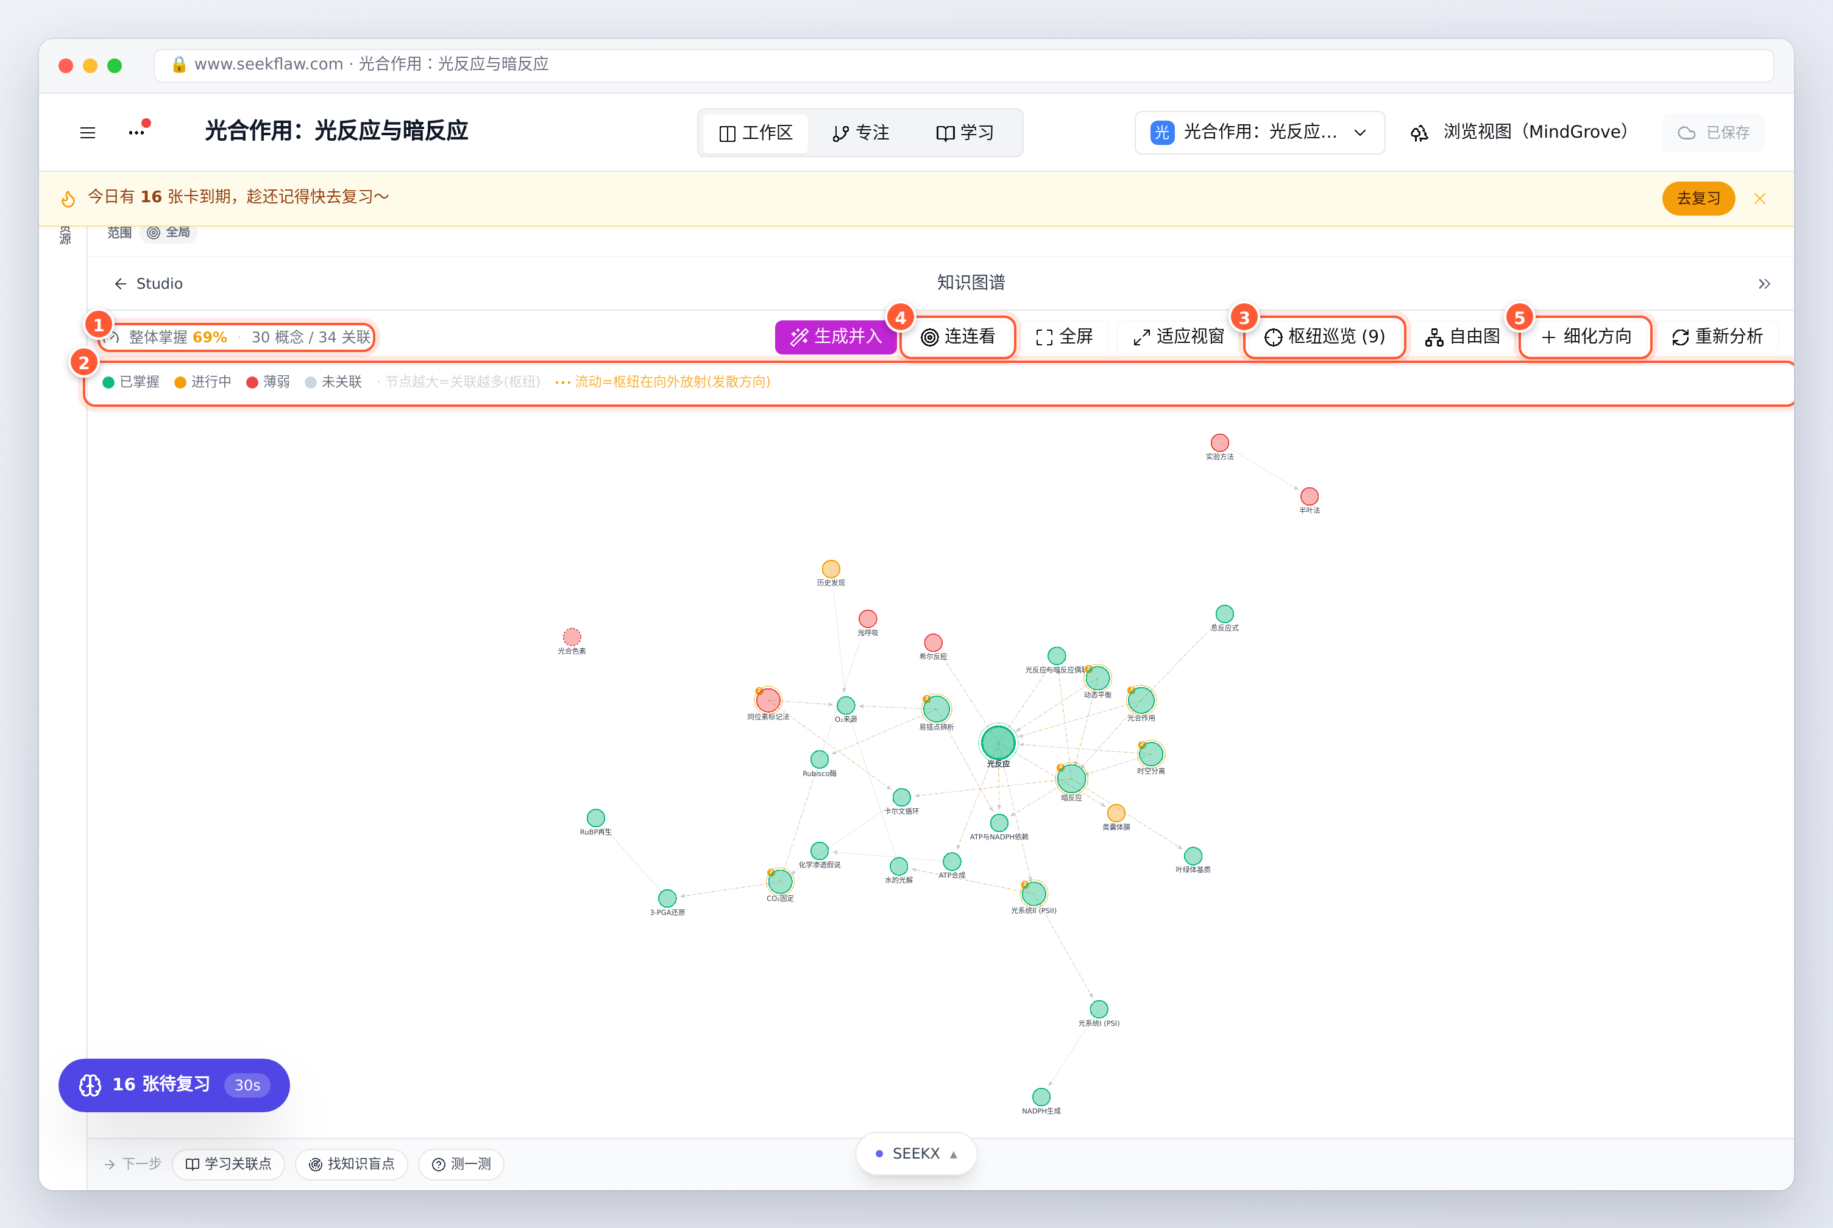Click the 找知识盲点 suggestion chip
The image size is (1833, 1228).
351,1164
